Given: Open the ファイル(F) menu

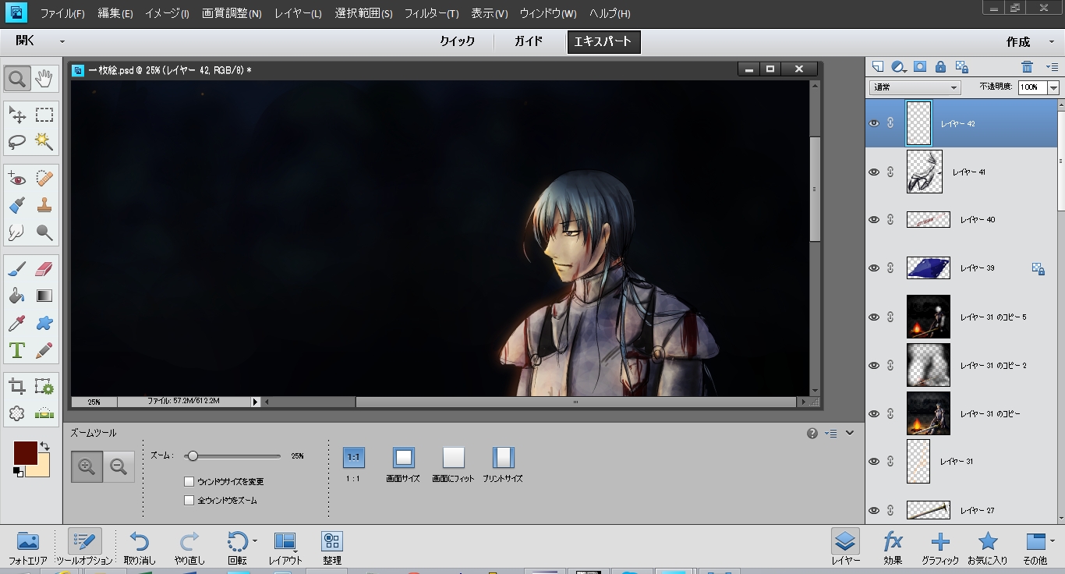Looking at the screenshot, I should 62,13.
